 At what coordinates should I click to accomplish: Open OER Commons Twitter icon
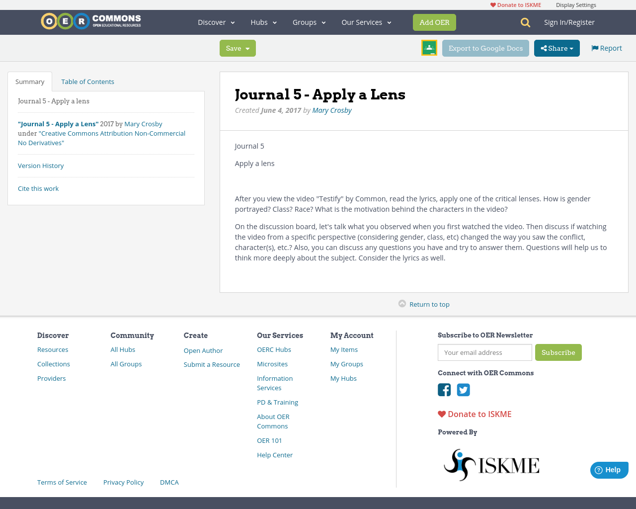463,390
